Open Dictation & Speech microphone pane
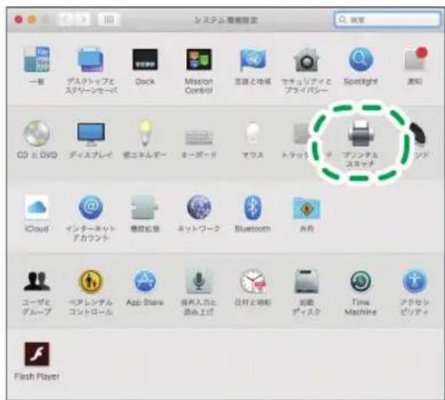 click(199, 281)
